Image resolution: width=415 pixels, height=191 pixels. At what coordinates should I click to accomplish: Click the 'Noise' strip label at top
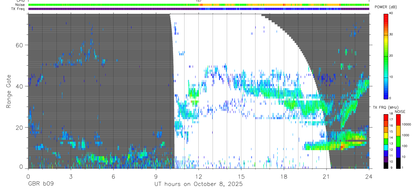pos(20,5)
